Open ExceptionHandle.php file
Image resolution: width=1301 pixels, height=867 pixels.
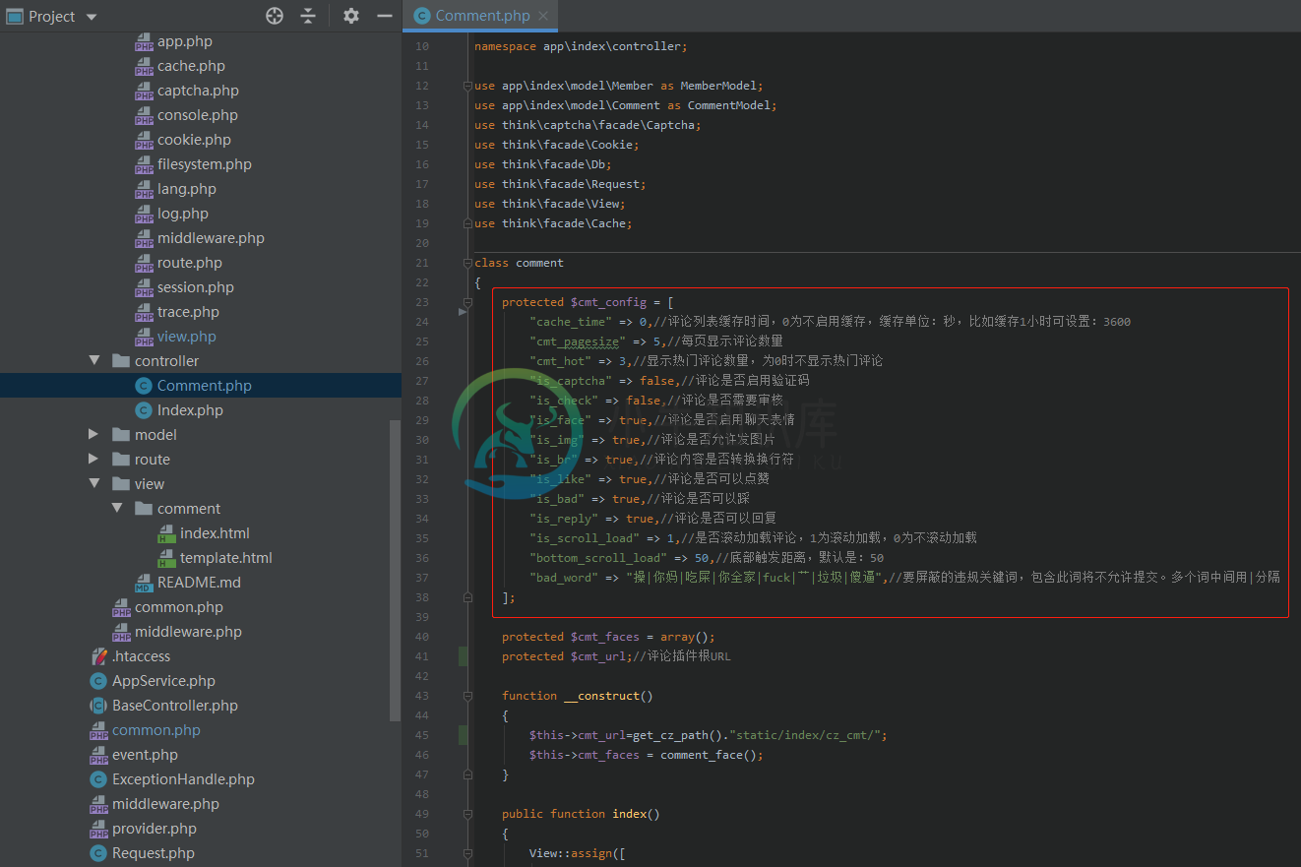pos(183,779)
